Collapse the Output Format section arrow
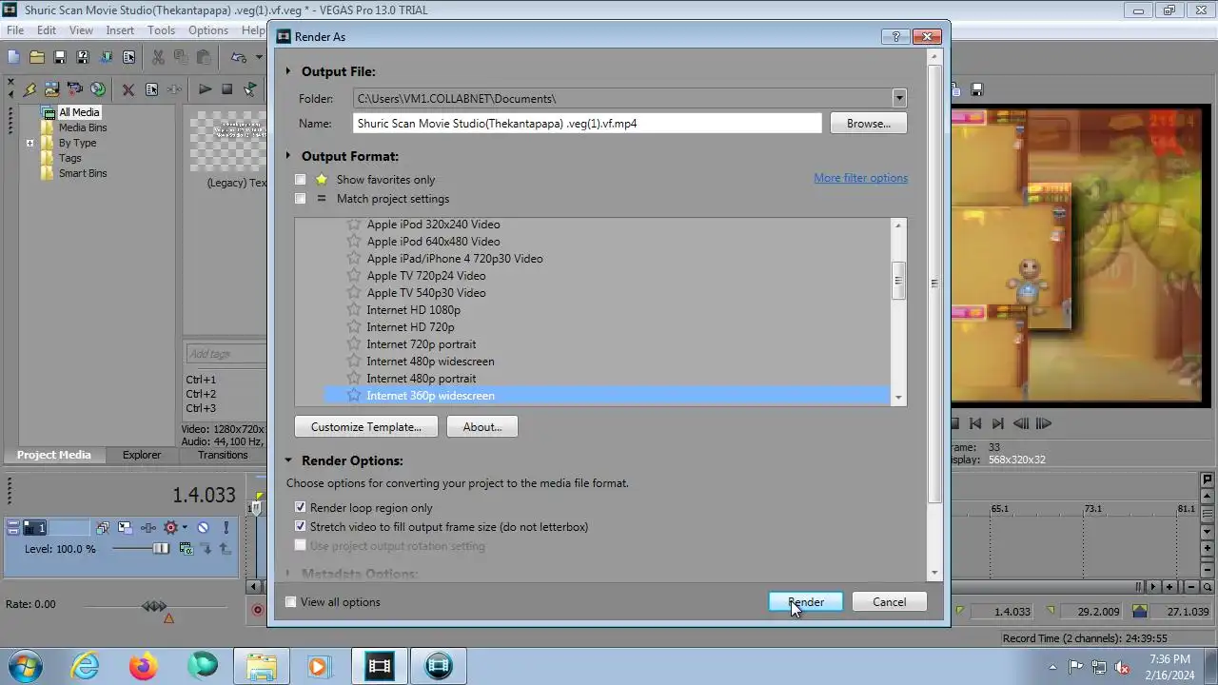1218x685 pixels. [x=288, y=156]
